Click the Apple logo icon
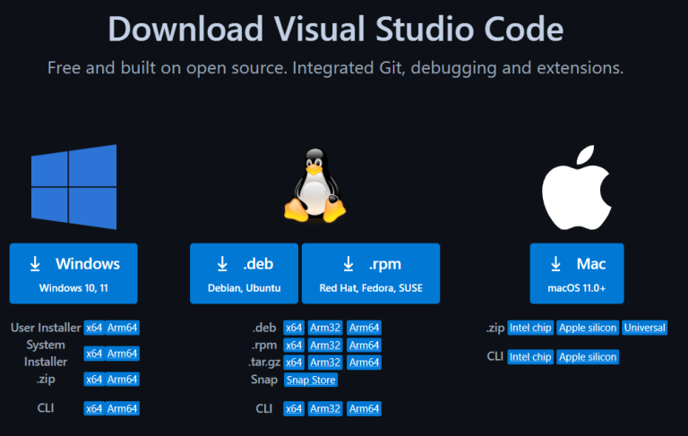 [578, 185]
